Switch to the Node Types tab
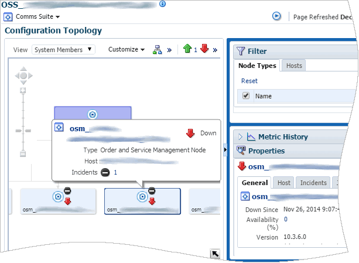359x263 pixels. point(257,66)
